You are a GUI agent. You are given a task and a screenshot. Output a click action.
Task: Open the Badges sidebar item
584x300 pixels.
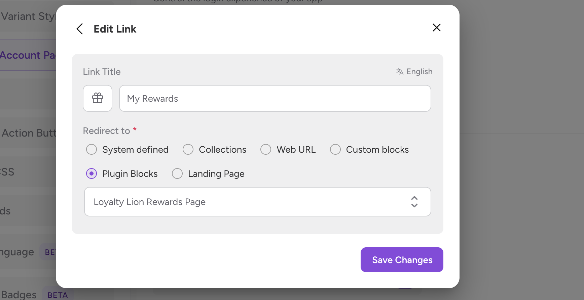[19, 295]
